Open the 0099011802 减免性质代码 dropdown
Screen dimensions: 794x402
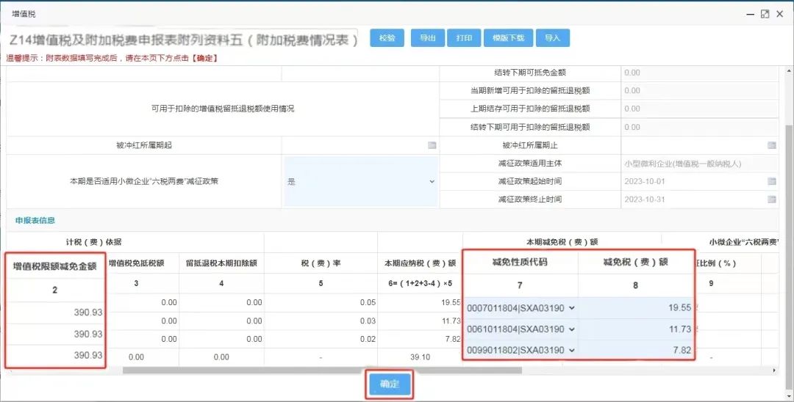click(x=521, y=351)
